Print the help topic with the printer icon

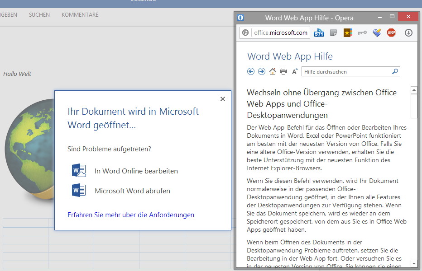[283, 71]
